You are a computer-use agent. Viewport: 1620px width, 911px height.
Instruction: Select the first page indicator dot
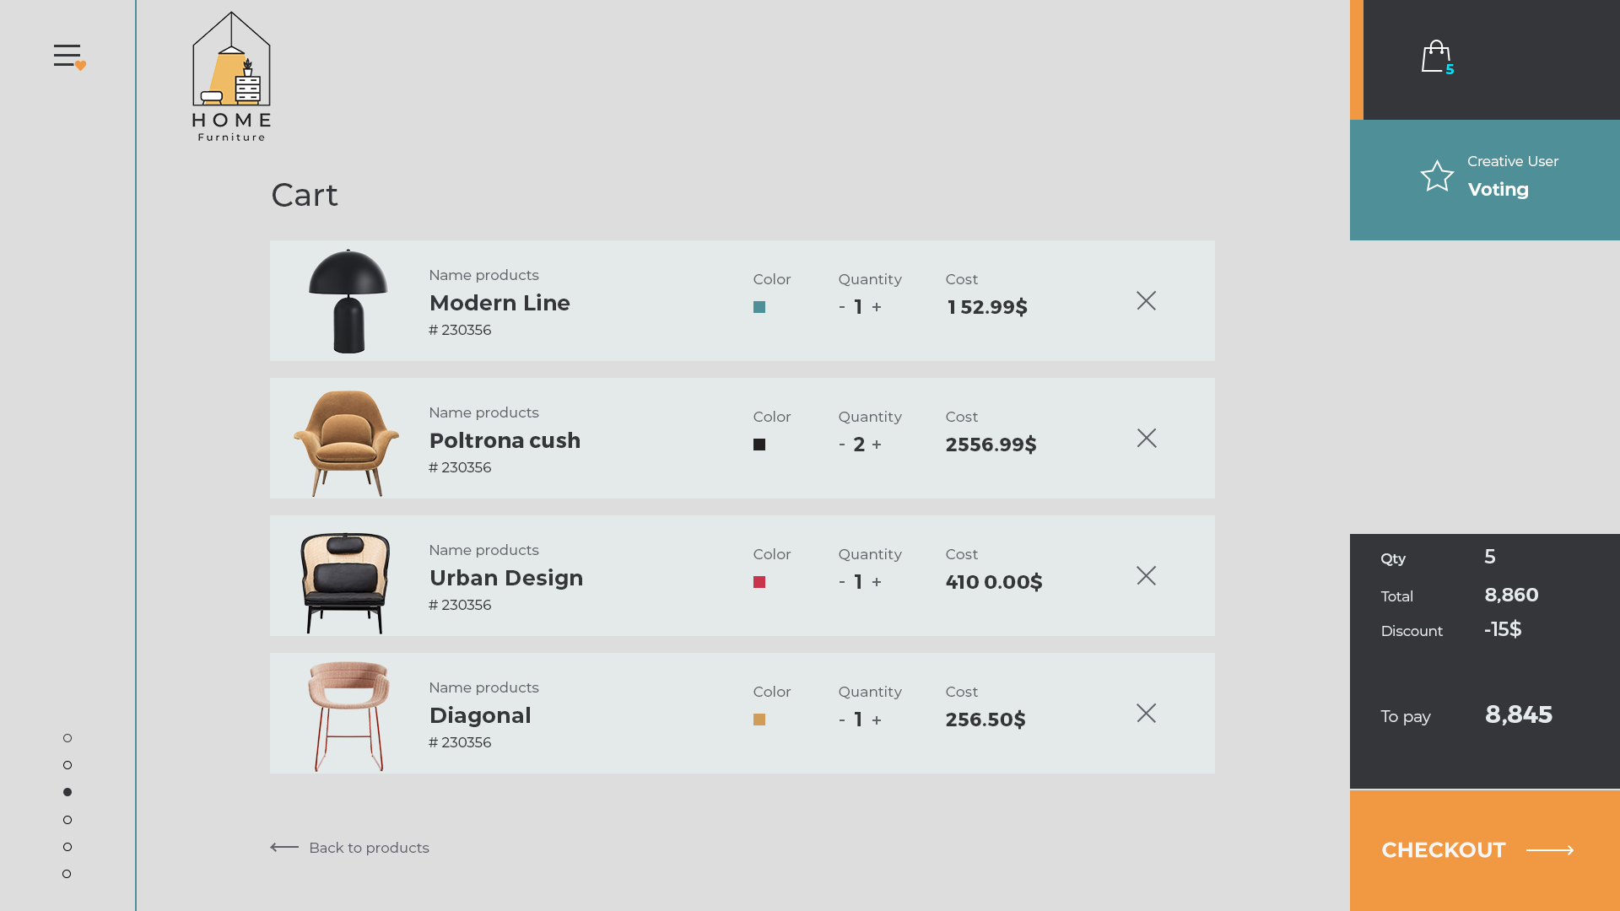tap(67, 738)
